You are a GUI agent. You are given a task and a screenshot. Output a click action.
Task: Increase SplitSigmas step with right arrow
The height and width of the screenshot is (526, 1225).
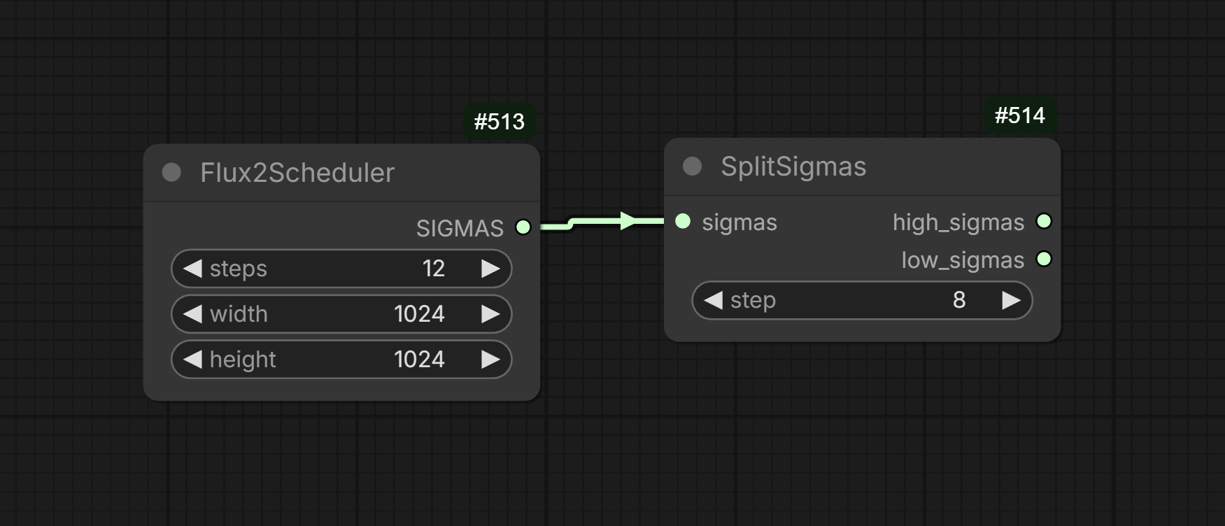[1011, 300]
